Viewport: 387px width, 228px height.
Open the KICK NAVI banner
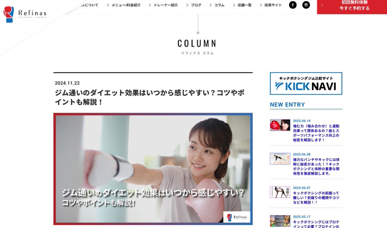[306, 83]
